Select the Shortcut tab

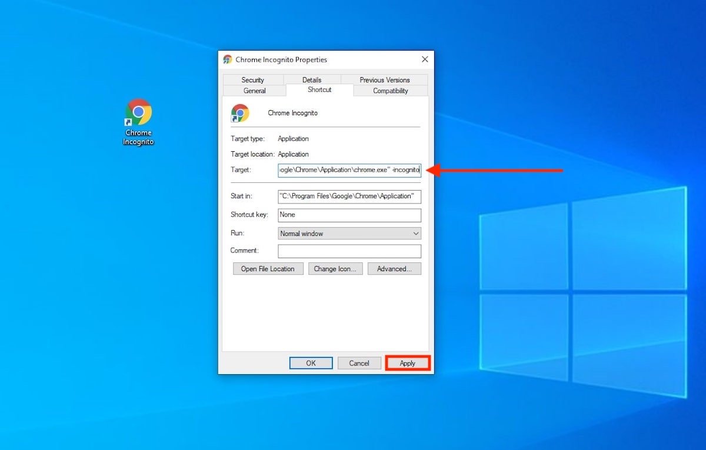tap(319, 90)
